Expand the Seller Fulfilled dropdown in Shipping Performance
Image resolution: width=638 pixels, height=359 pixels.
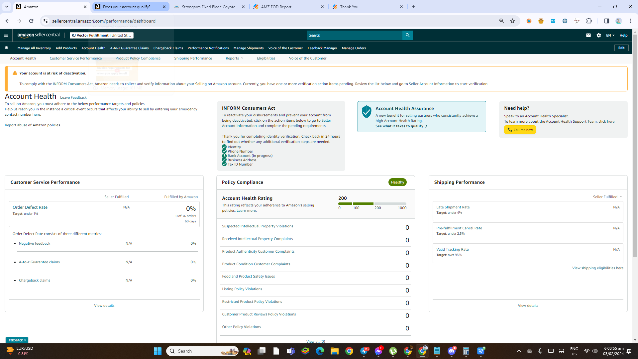(607, 197)
